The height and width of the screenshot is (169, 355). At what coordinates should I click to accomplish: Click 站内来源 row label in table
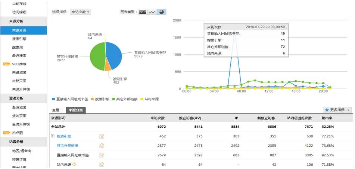pos(64,165)
